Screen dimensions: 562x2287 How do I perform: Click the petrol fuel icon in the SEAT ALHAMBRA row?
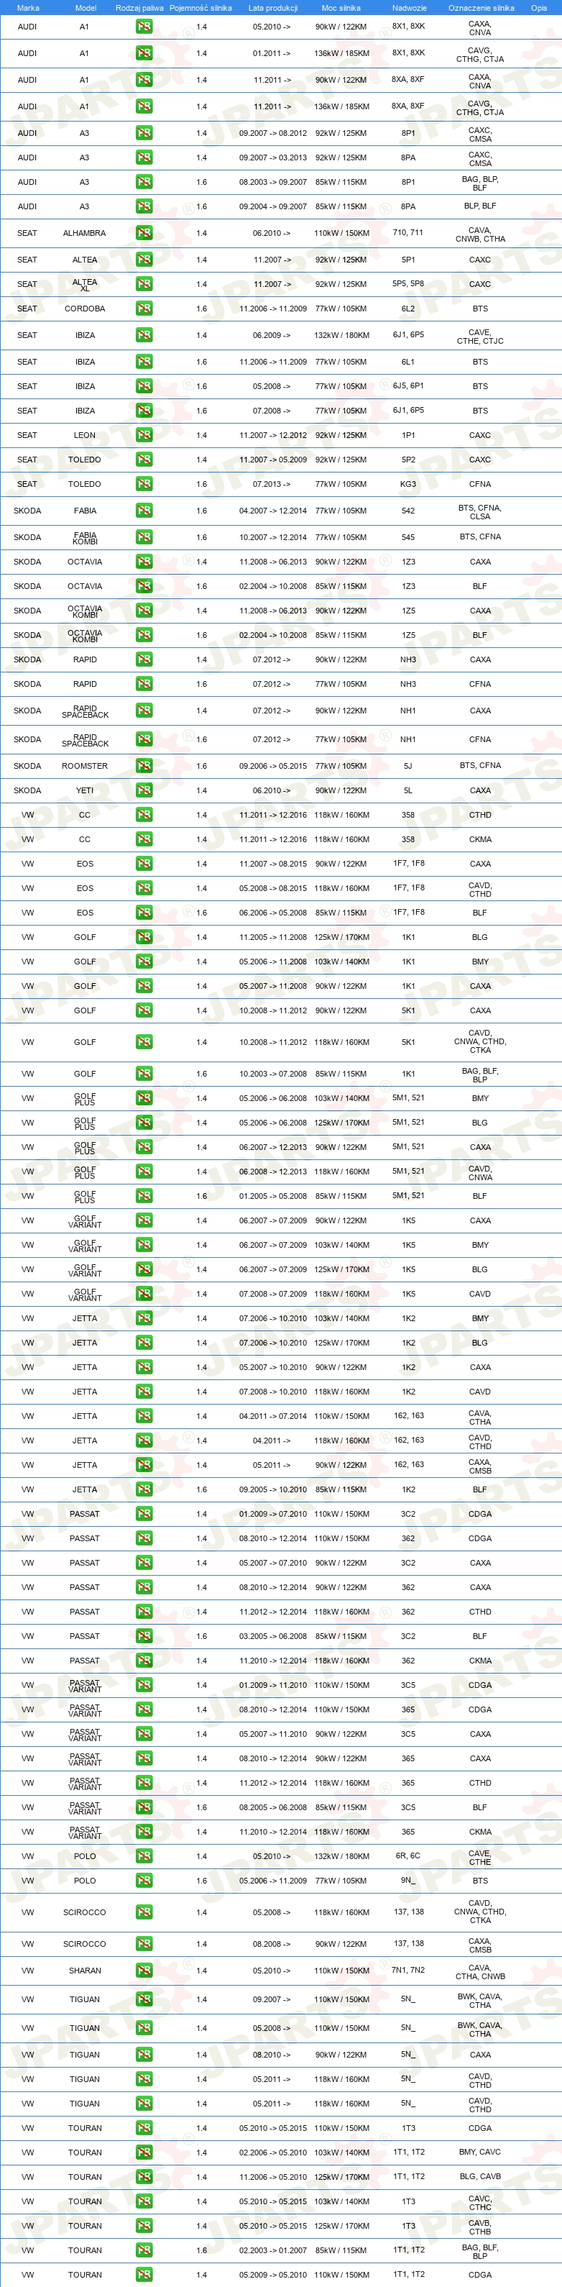point(144,234)
